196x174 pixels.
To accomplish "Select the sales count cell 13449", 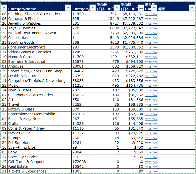I will pyautogui.click(x=108, y=19).
